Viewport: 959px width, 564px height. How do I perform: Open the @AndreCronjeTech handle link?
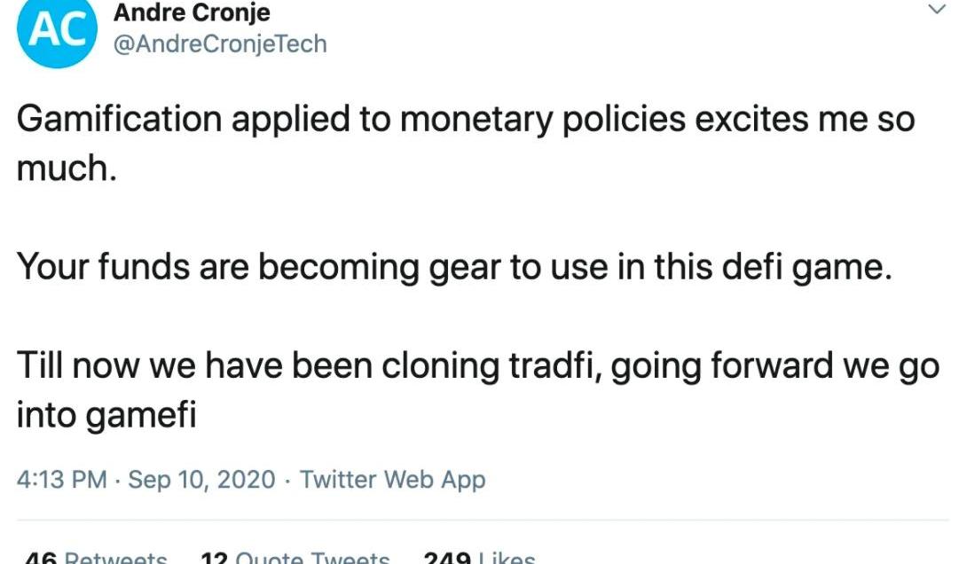coord(220,43)
